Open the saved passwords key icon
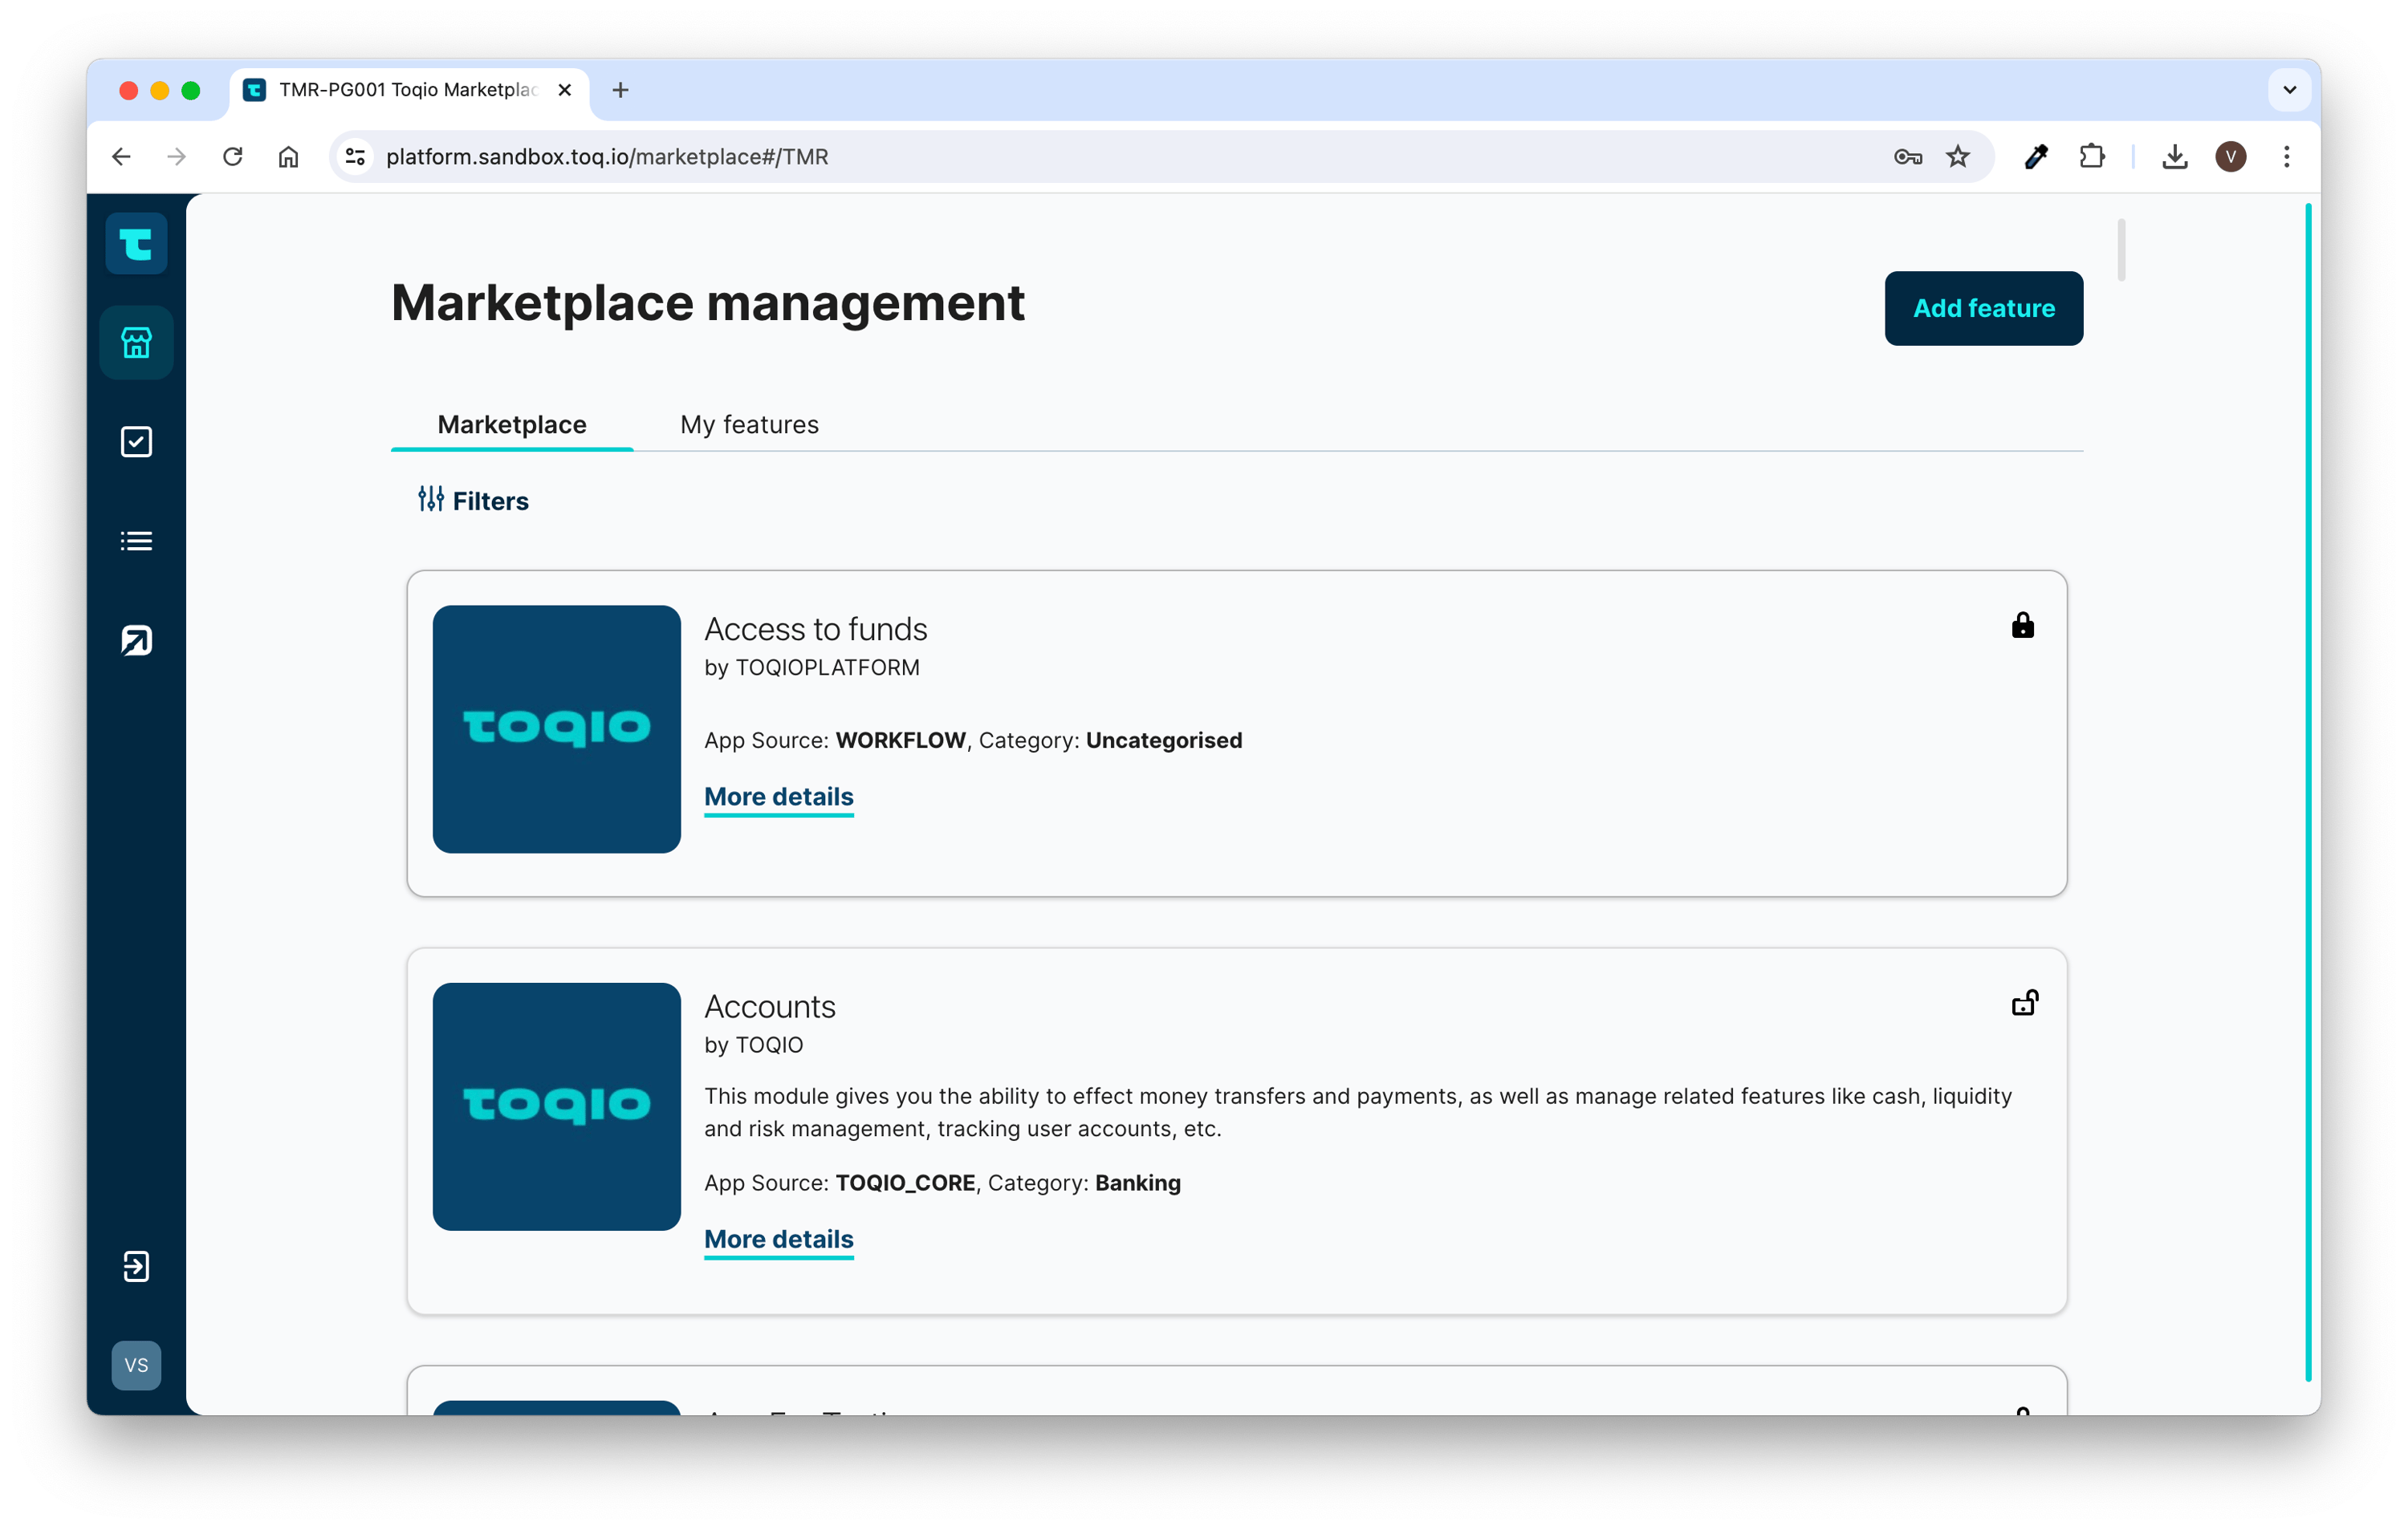Viewport: 2408px width, 1530px height. (1907, 157)
